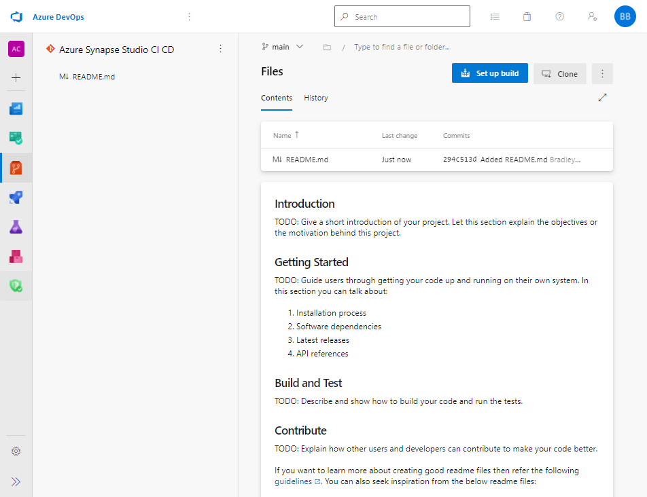
Task: Open the Repos hub icon
Action: pos(16,168)
